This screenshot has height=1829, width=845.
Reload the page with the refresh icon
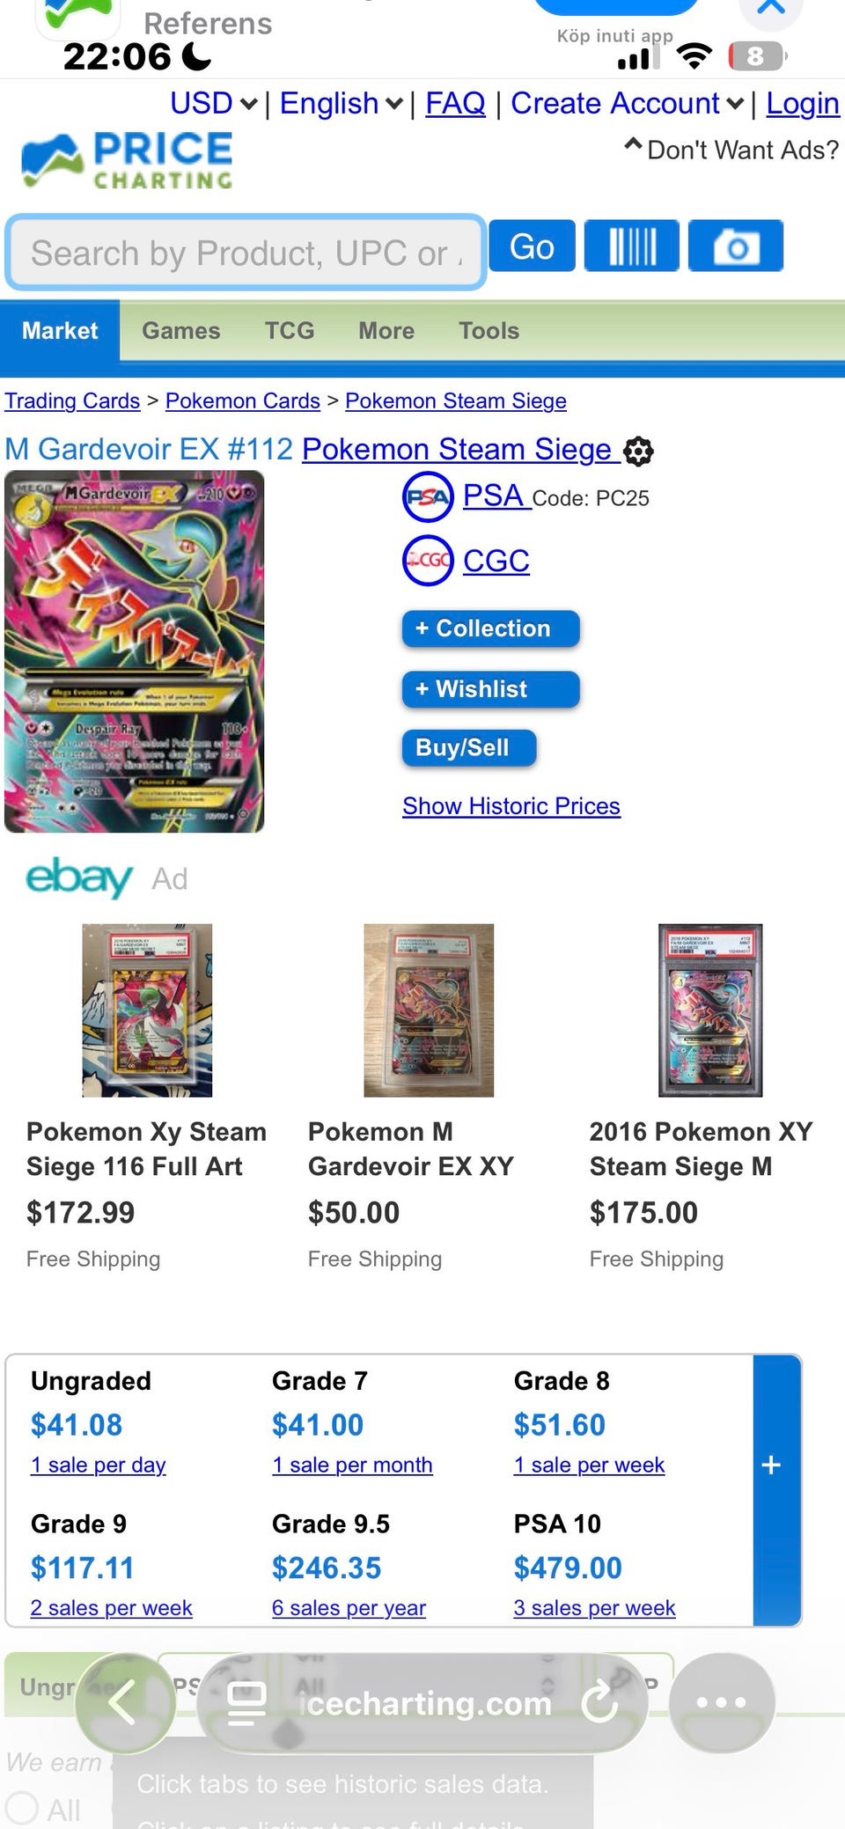pyautogui.click(x=599, y=1702)
